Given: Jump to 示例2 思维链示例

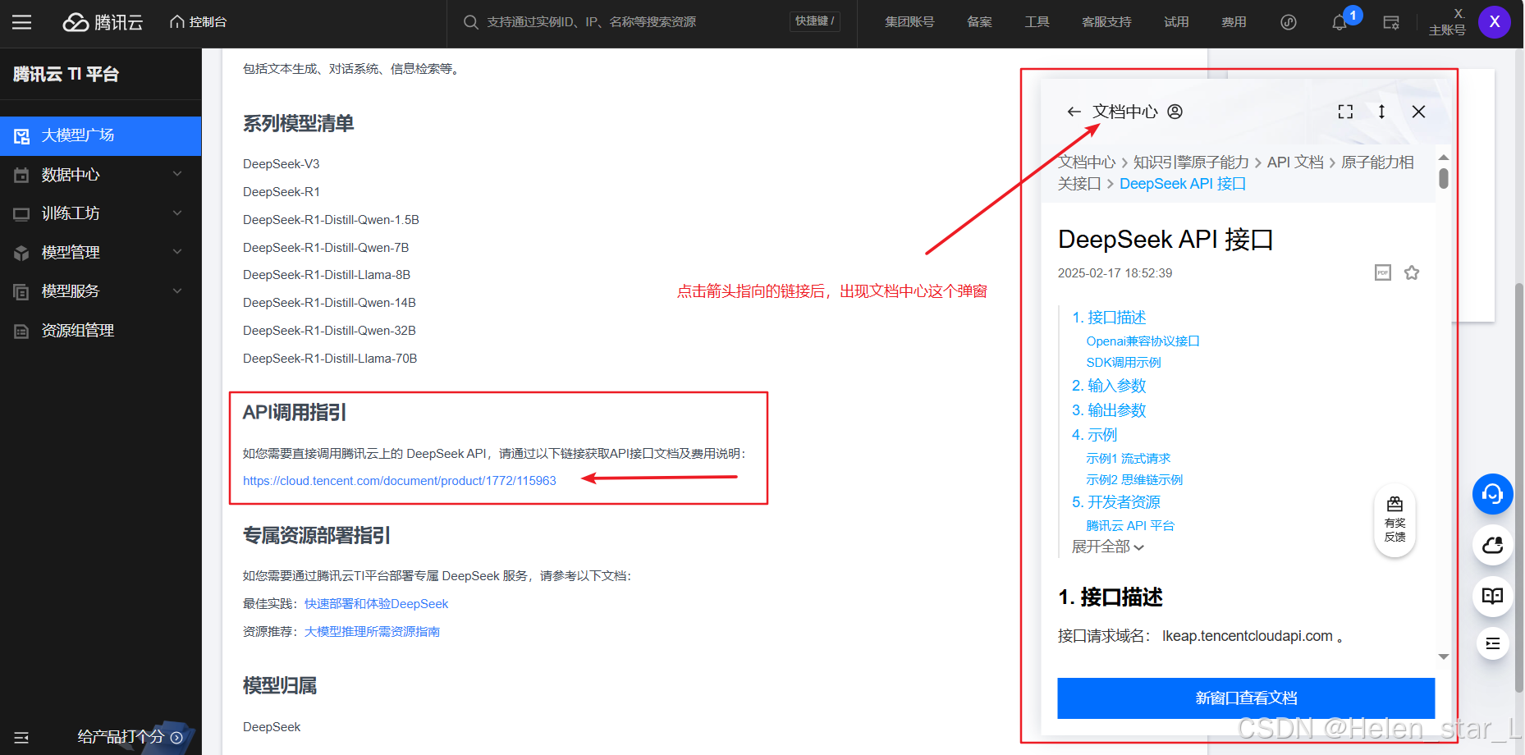Looking at the screenshot, I should (1134, 480).
